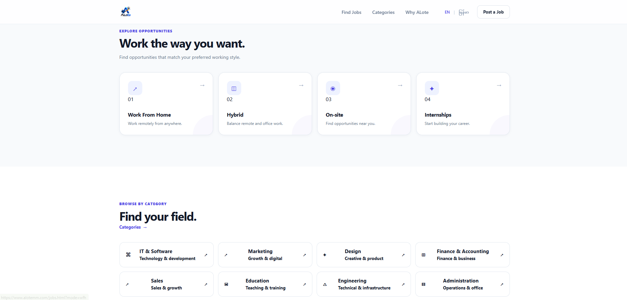This screenshot has height=300, width=627.
Task: Click the Hybrid card layout icon
Action: pyautogui.click(x=234, y=88)
